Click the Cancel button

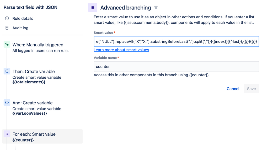coord(233,89)
